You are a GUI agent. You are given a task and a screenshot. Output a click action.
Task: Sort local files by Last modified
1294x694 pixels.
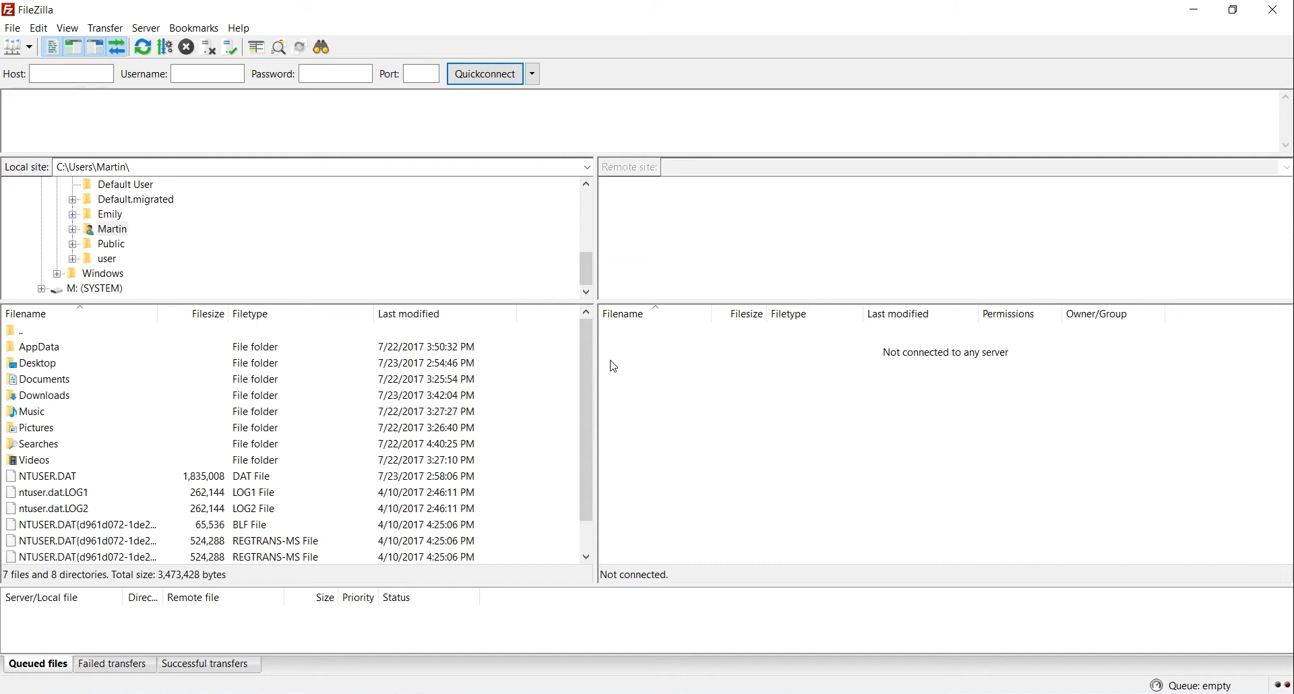click(x=409, y=315)
